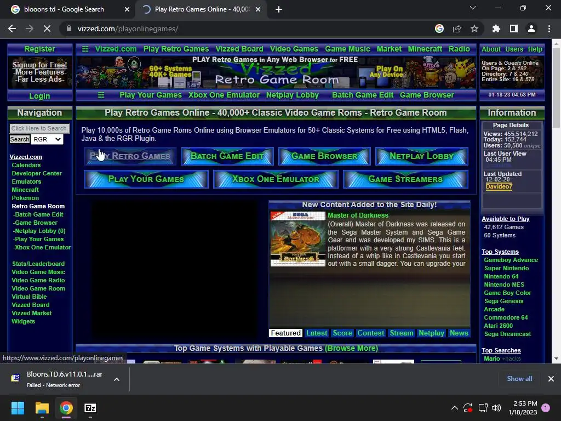Click the Game Streamers big button

pyautogui.click(x=405, y=179)
